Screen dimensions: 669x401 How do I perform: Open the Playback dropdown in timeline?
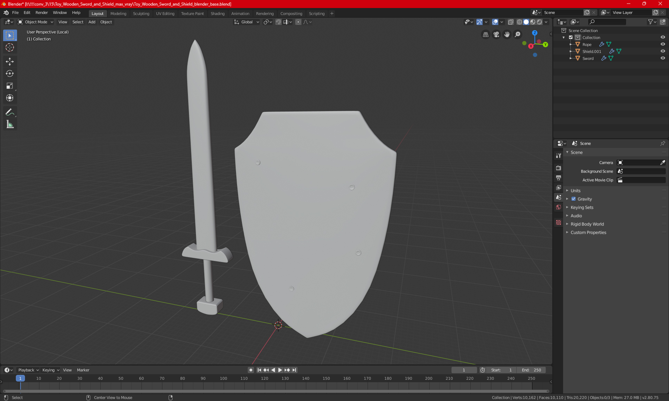click(28, 370)
